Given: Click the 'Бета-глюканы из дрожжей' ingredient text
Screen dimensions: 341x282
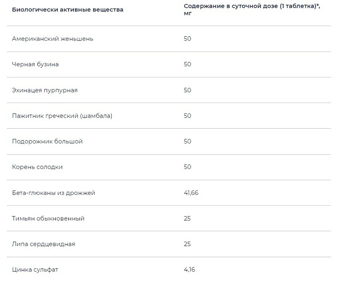Looking at the screenshot, I should point(54,193).
